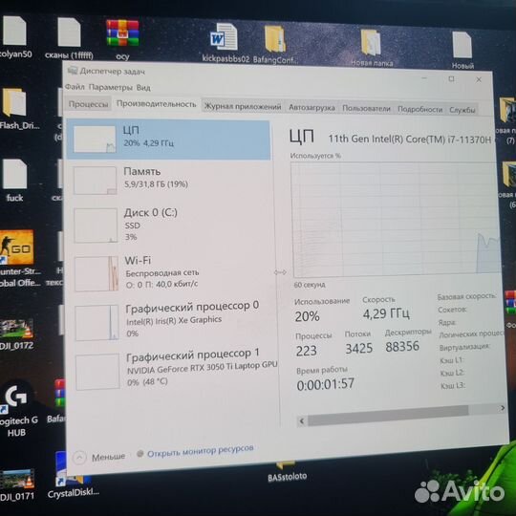The image size is (516, 516).
Task: Click the horizontal scrollbar thumb
Action: [x=387, y=416]
